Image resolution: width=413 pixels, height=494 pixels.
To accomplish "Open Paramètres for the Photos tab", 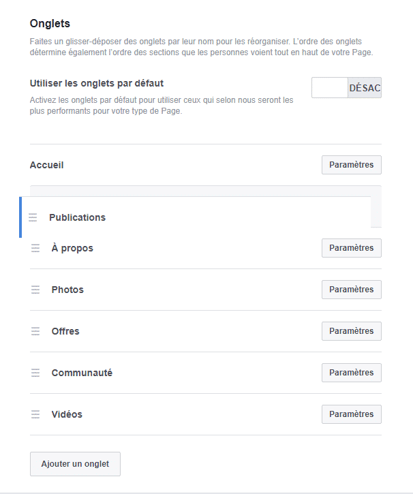I will pyautogui.click(x=351, y=290).
